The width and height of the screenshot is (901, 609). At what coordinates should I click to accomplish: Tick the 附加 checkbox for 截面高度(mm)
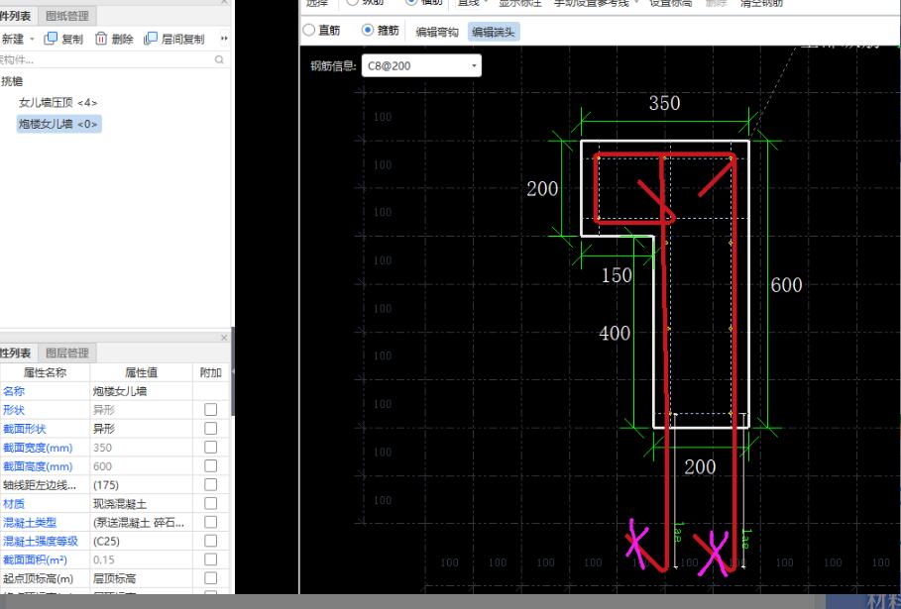[x=211, y=465]
